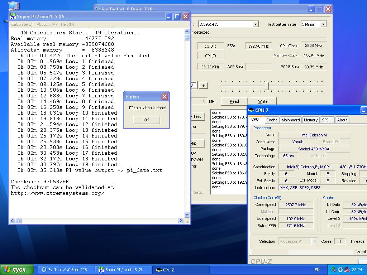Click the Checksum: 930532FE line
This screenshot has width=367, height=275.
pyautogui.click(x=40, y=182)
